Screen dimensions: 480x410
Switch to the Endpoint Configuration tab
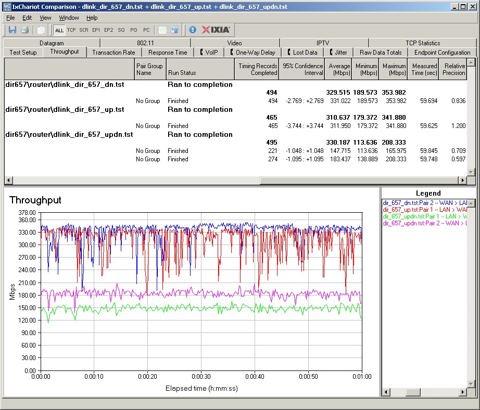pos(442,53)
